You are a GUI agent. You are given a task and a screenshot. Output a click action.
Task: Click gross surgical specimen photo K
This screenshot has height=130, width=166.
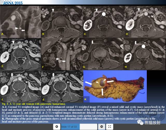click(x=115, y=86)
